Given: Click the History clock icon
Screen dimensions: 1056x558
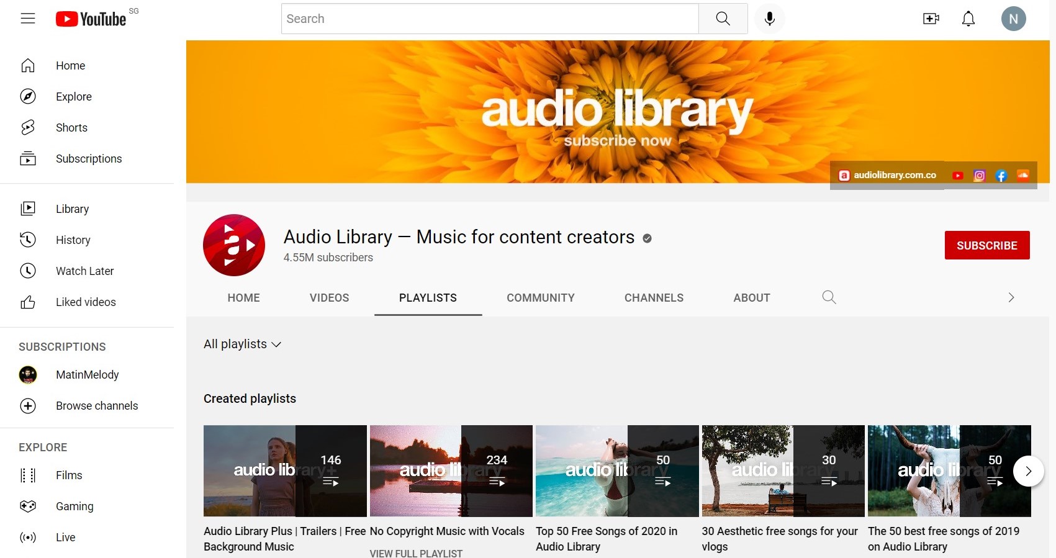Looking at the screenshot, I should pos(28,240).
